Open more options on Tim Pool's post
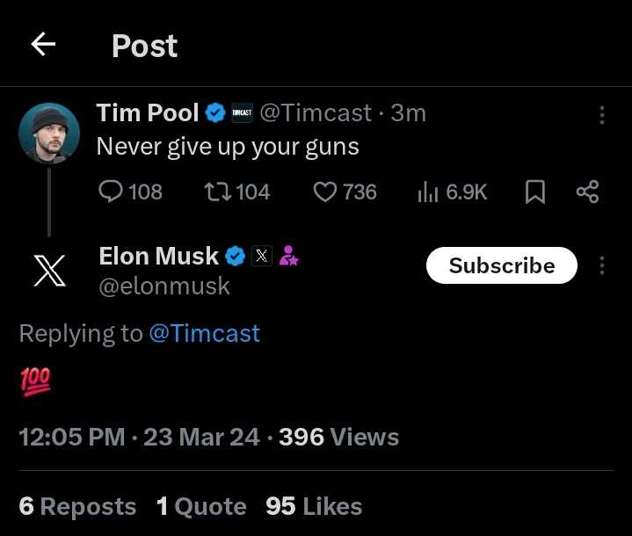The height and width of the screenshot is (536, 632). click(x=601, y=115)
